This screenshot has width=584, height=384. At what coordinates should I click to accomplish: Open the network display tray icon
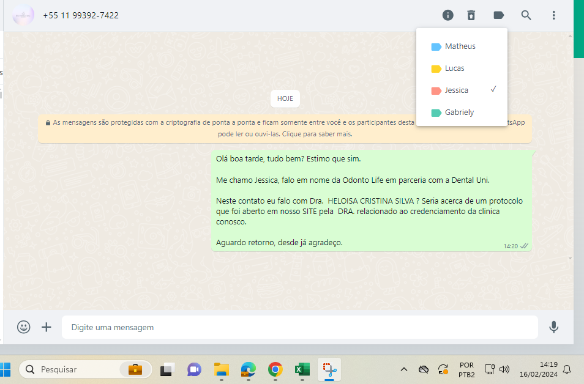coord(489,369)
